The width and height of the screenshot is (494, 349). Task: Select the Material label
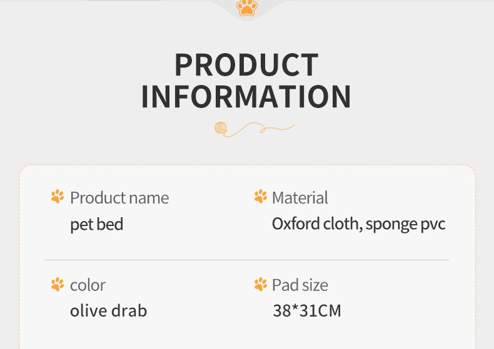pos(300,198)
